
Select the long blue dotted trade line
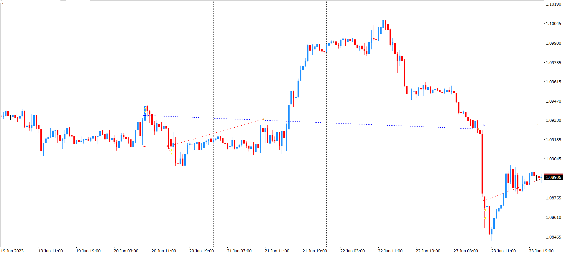(311, 122)
